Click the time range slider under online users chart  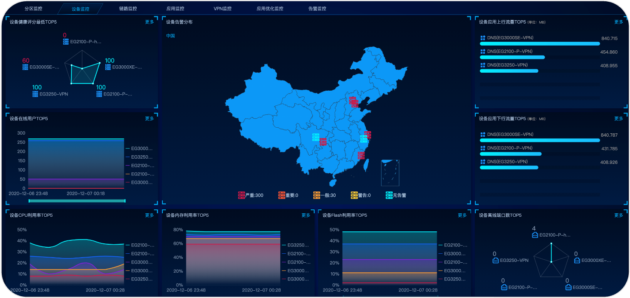click(77, 201)
